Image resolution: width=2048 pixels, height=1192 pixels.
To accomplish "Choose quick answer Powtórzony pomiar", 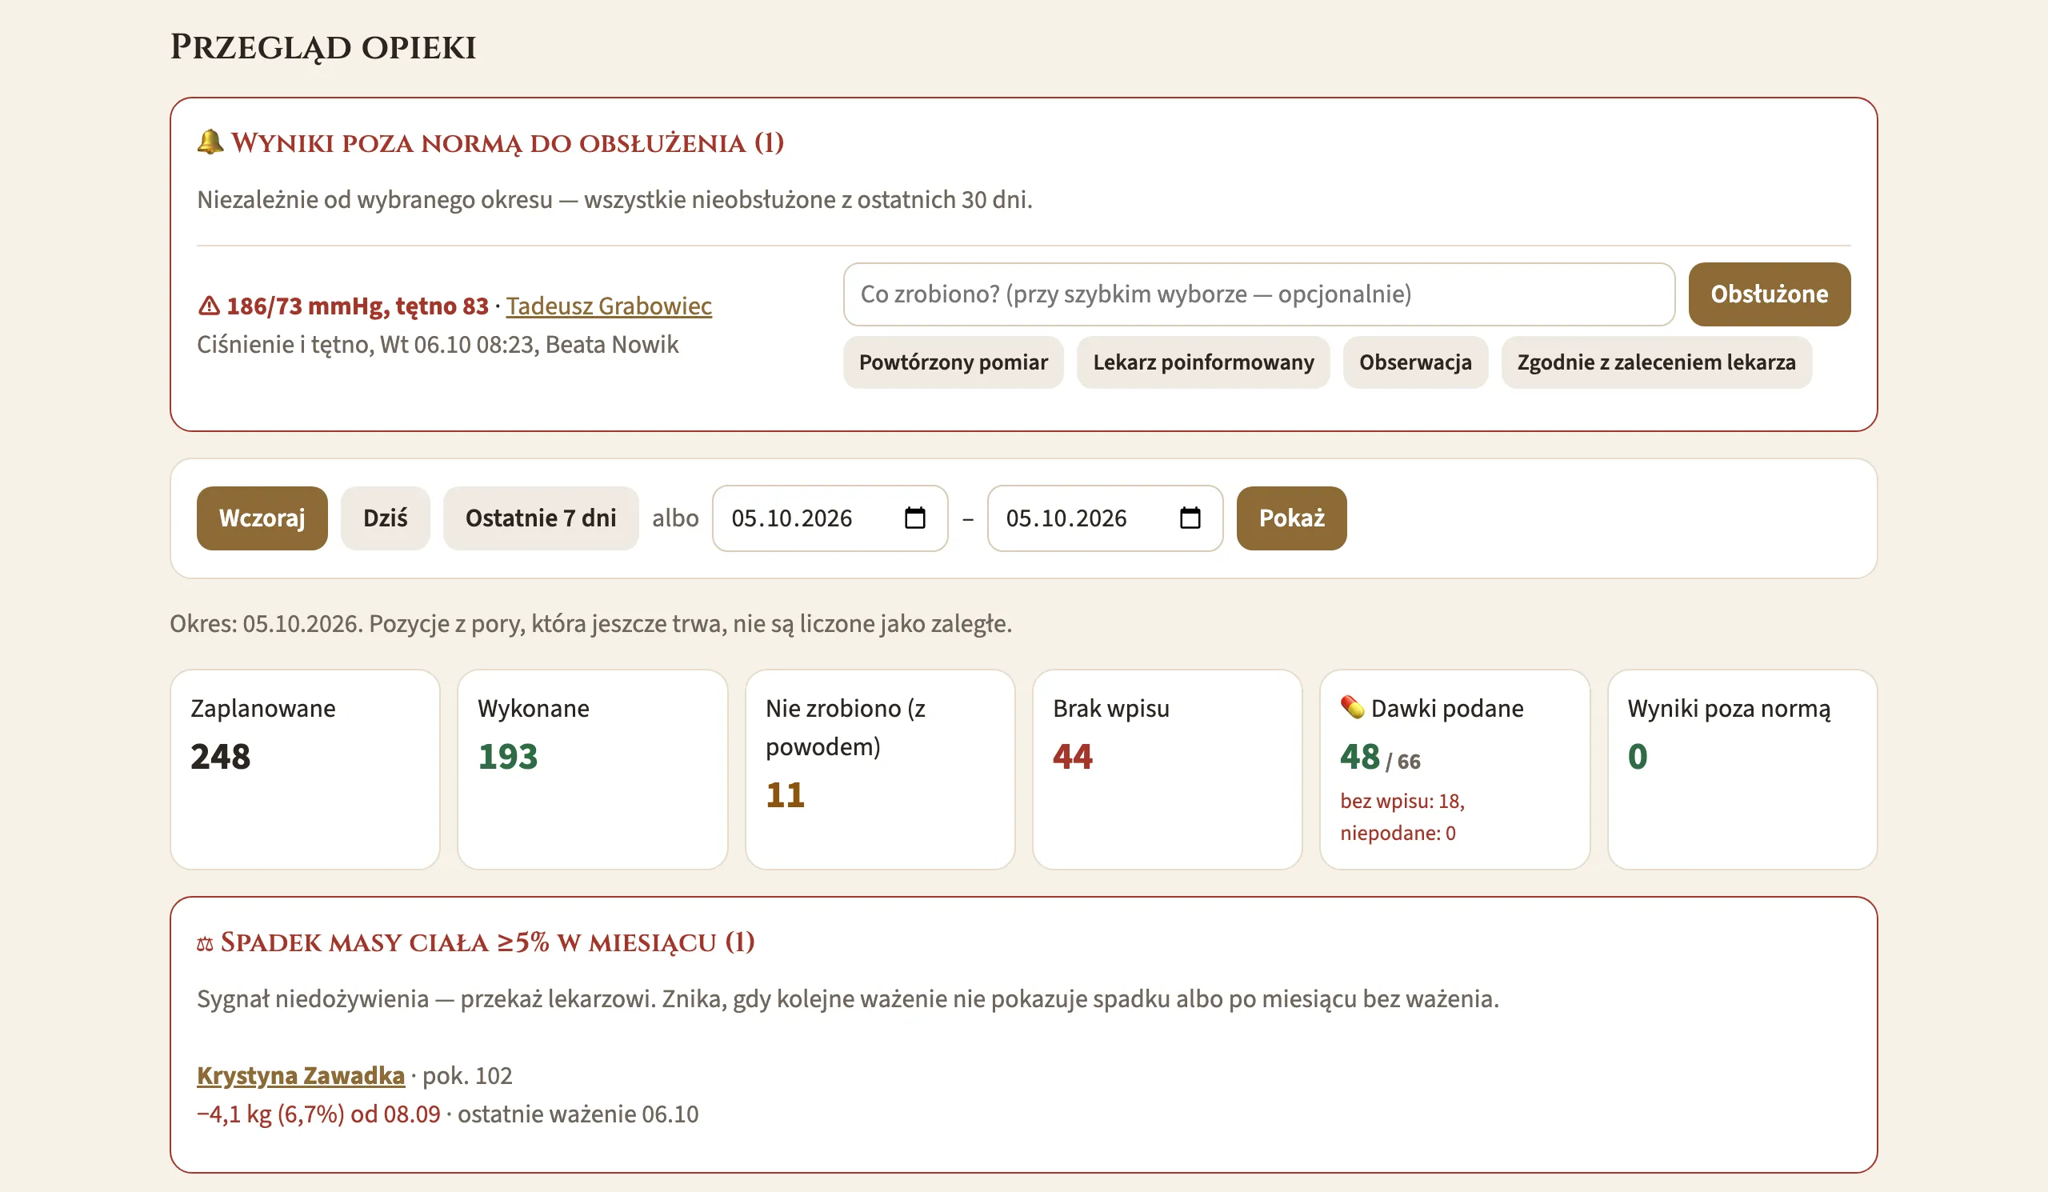I will click(x=954, y=362).
